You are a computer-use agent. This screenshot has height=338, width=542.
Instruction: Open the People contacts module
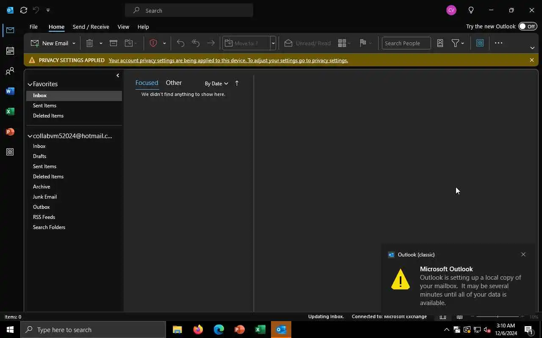pos(10,71)
